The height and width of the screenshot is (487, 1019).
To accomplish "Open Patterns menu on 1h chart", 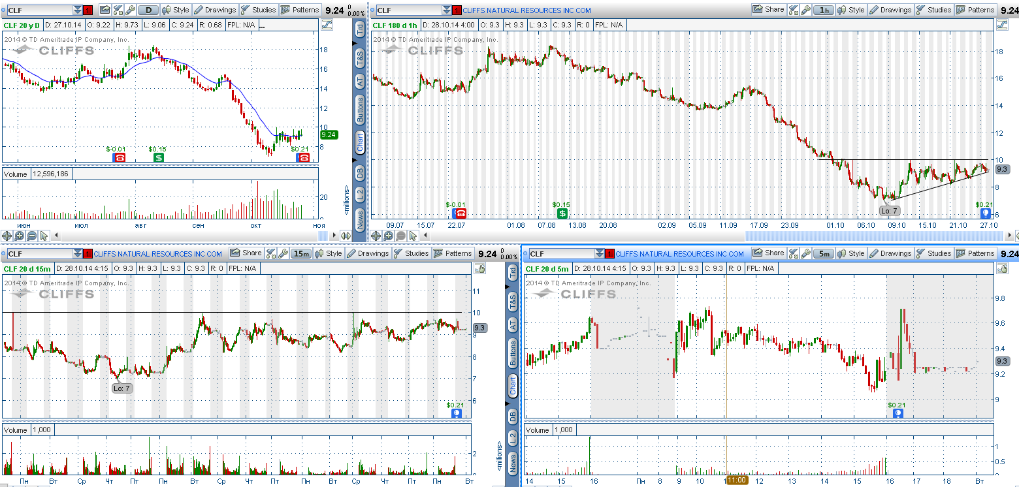I will pyautogui.click(x=975, y=10).
